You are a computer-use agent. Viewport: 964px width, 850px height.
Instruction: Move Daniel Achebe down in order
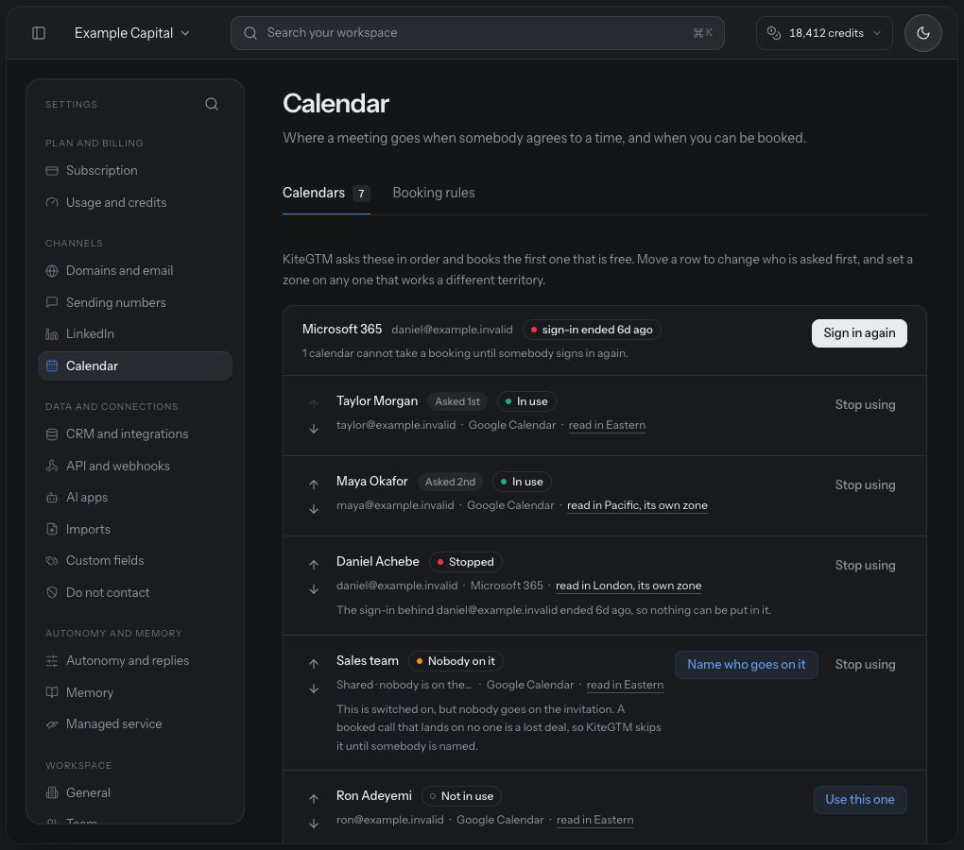[x=314, y=589]
